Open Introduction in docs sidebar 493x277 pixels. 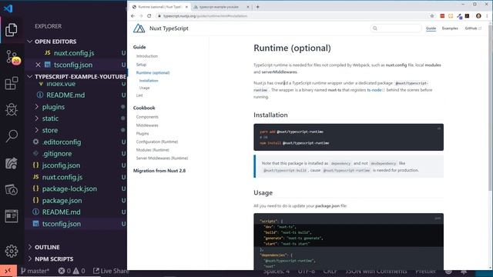(147, 56)
